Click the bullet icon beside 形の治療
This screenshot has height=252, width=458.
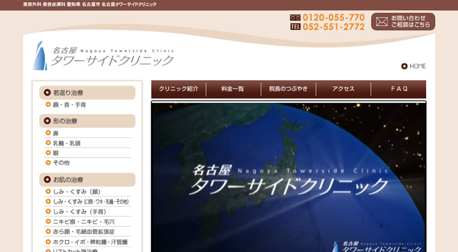[x=47, y=121]
